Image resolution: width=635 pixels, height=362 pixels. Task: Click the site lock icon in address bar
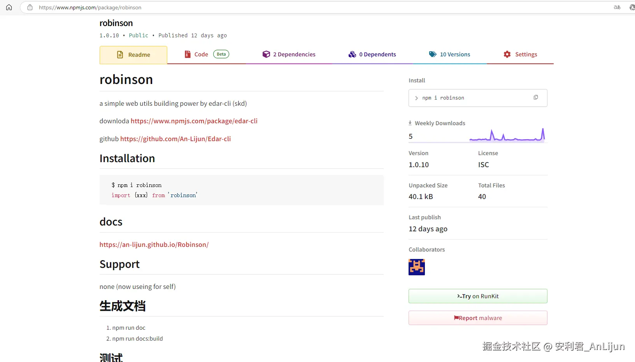pyautogui.click(x=30, y=7)
